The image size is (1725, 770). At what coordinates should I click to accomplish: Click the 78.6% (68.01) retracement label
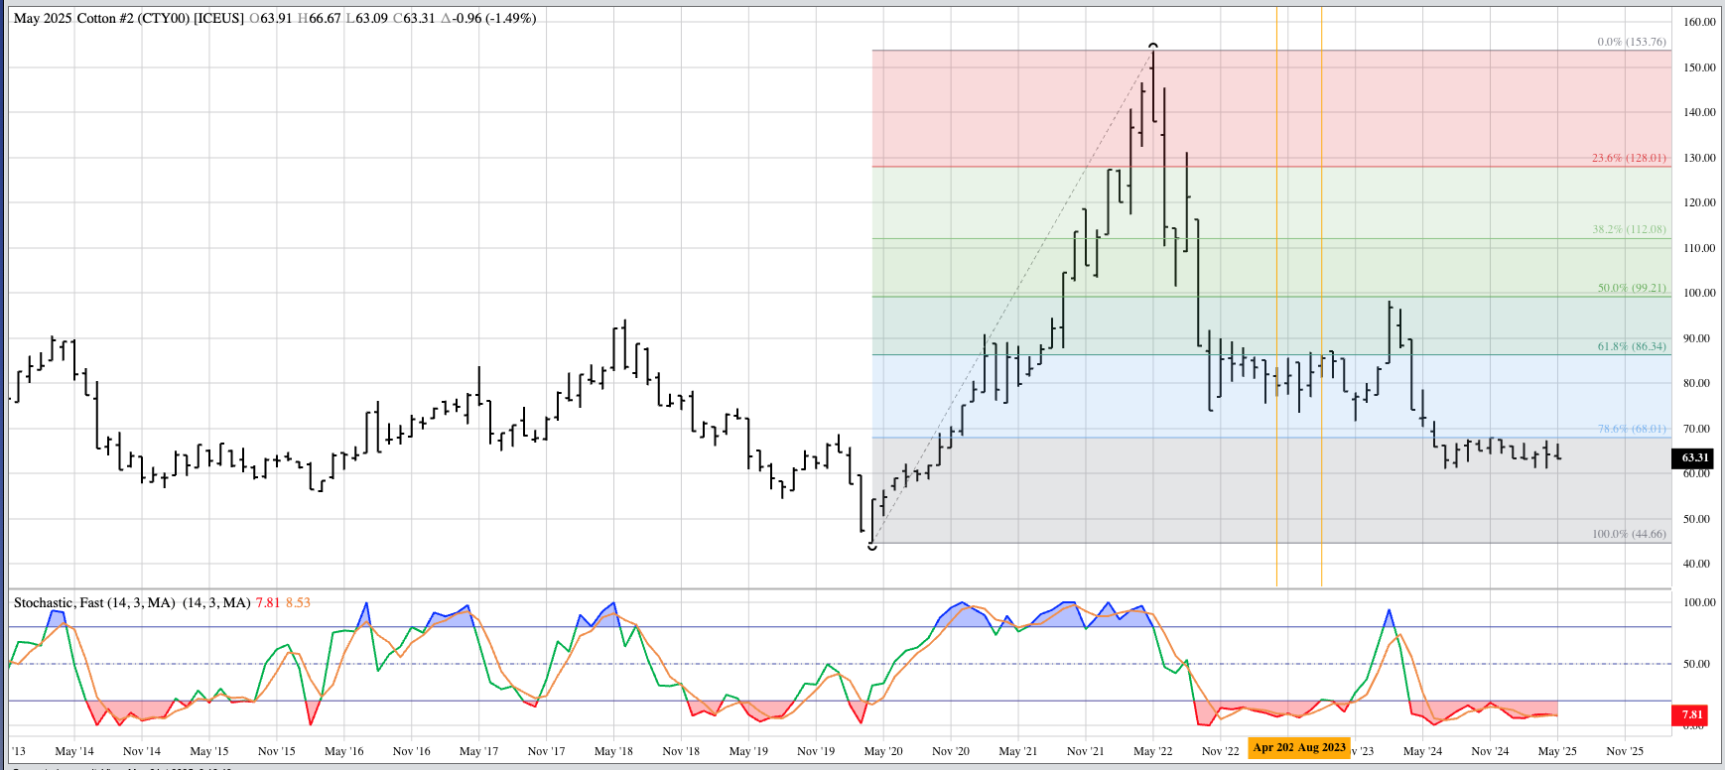pos(1631,429)
